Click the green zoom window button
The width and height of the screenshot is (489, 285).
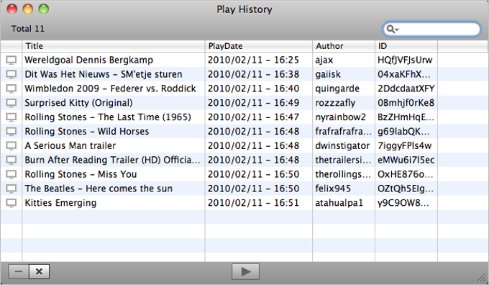tap(44, 9)
